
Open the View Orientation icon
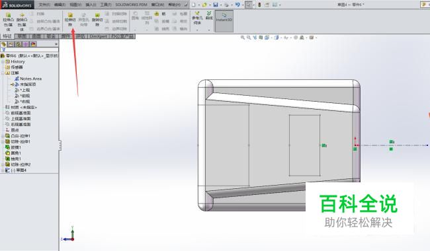[267, 38]
